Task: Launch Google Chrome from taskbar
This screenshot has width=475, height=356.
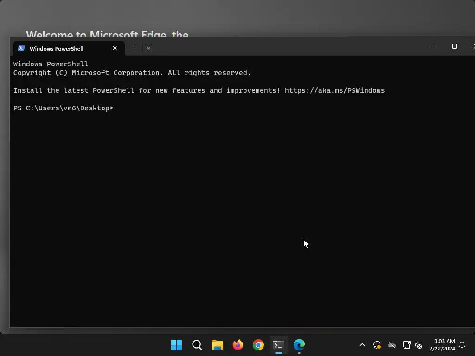Action: [258, 345]
